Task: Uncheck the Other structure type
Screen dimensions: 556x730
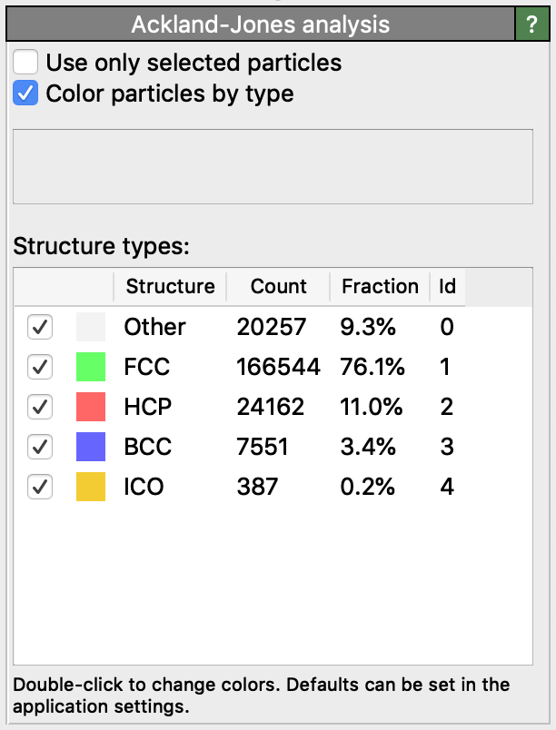Action: coord(40,327)
